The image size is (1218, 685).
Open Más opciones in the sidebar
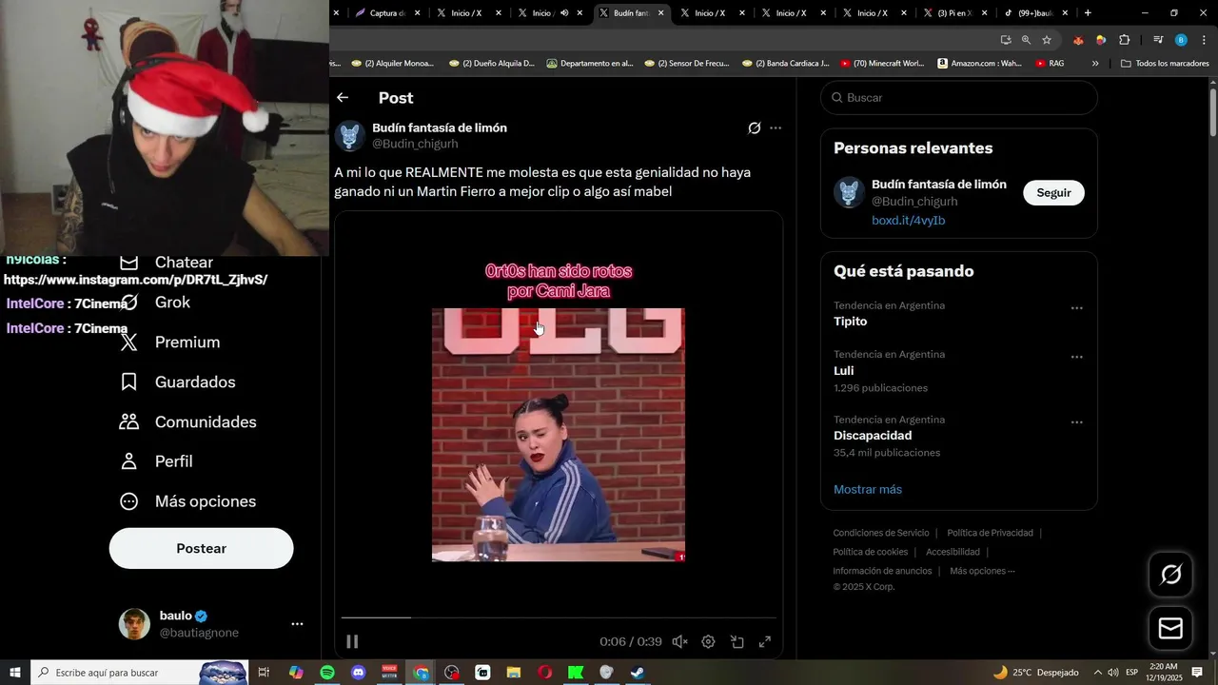189,501
